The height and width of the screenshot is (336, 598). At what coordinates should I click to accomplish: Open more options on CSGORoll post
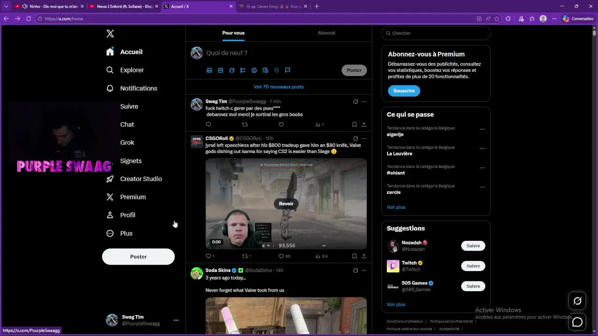click(364, 139)
